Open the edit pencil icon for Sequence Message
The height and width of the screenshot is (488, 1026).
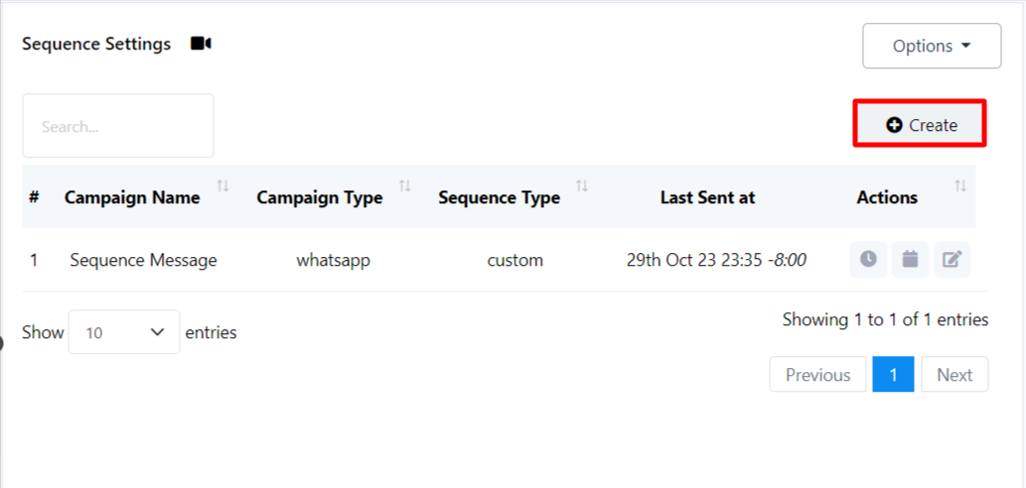pyautogui.click(x=952, y=260)
